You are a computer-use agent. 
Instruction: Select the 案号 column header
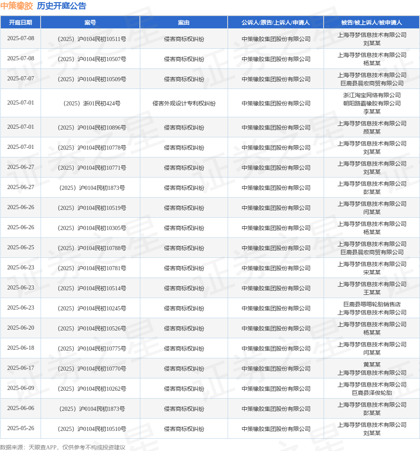(x=90, y=23)
